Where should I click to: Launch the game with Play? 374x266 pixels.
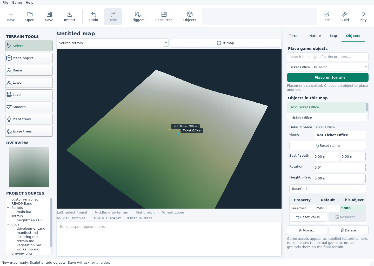click(x=363, y=17)
